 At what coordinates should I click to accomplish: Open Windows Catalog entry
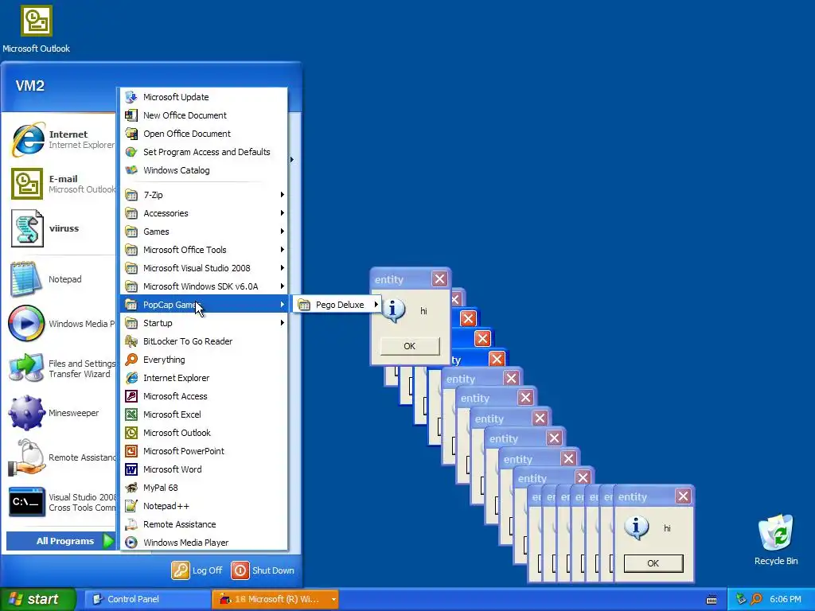coord(204,170)
